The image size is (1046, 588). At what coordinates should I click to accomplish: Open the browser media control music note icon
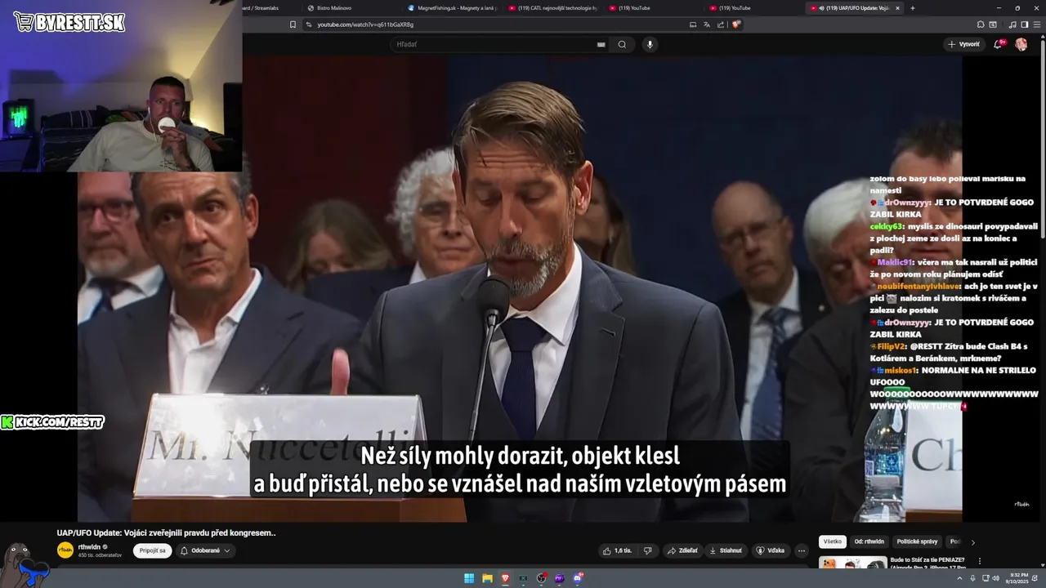coord(1013,24)
